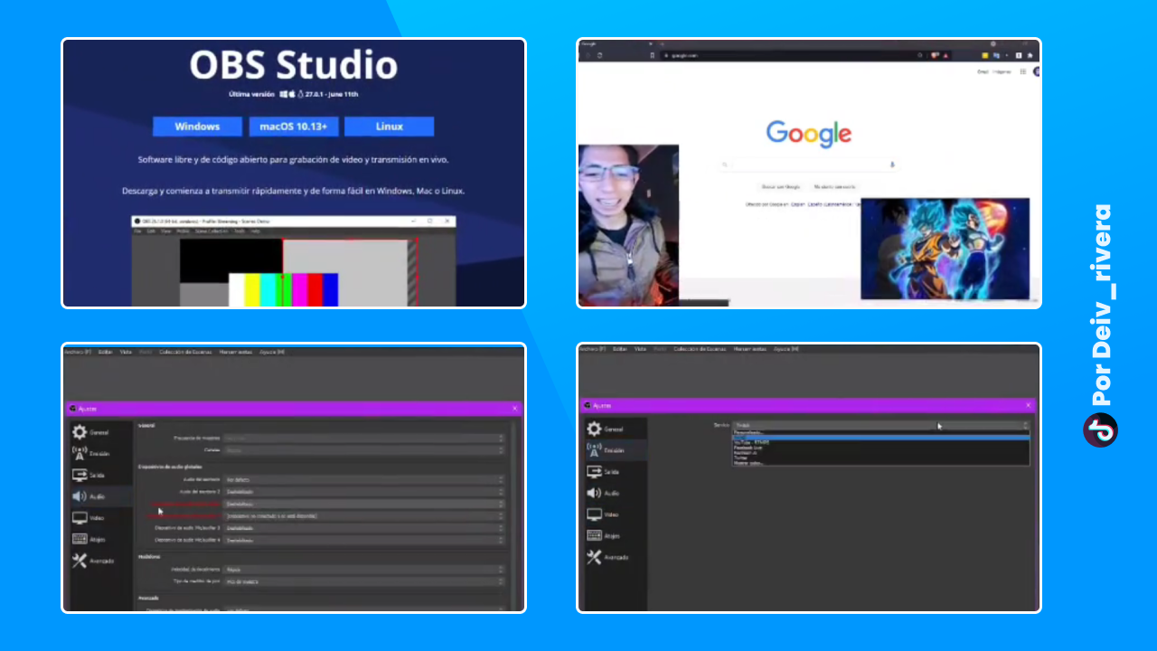Choose Mostrar todos... in the Servicio list
Screen dimensions: 1157x651
[x=880, y=463]
